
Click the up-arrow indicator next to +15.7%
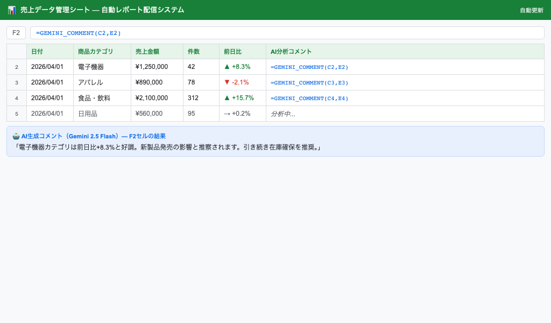(227, 98)
